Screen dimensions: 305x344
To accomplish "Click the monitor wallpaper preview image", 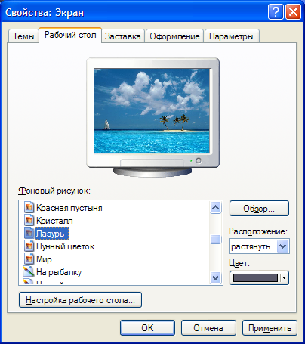I will pos(152,111).
